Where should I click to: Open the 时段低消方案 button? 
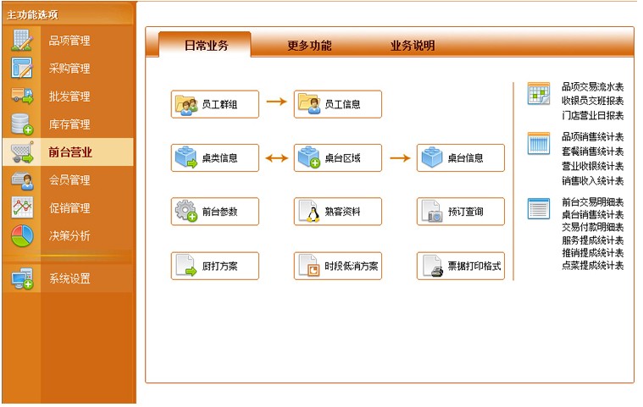pyautogui.click(x=338, y=266)
